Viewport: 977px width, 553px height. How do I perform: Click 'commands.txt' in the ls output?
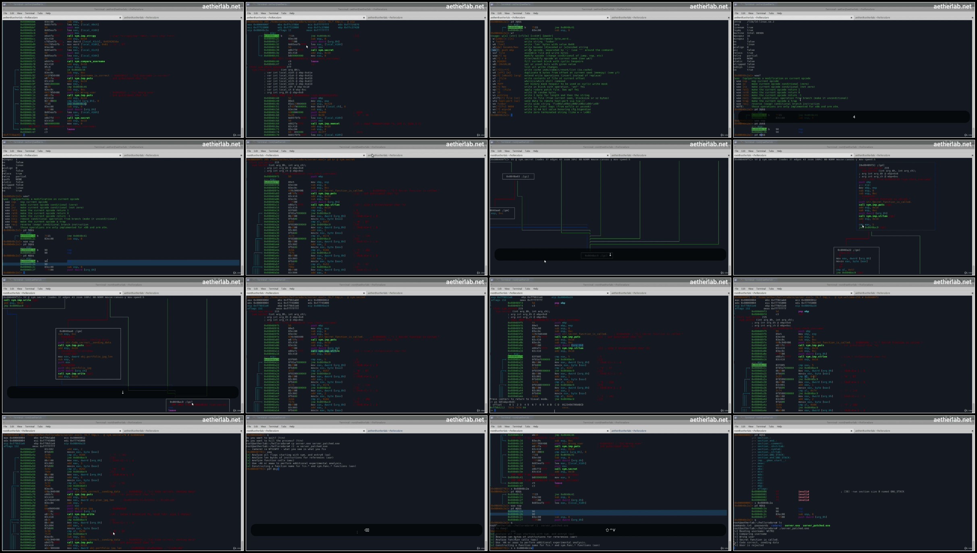pos(742,525)
